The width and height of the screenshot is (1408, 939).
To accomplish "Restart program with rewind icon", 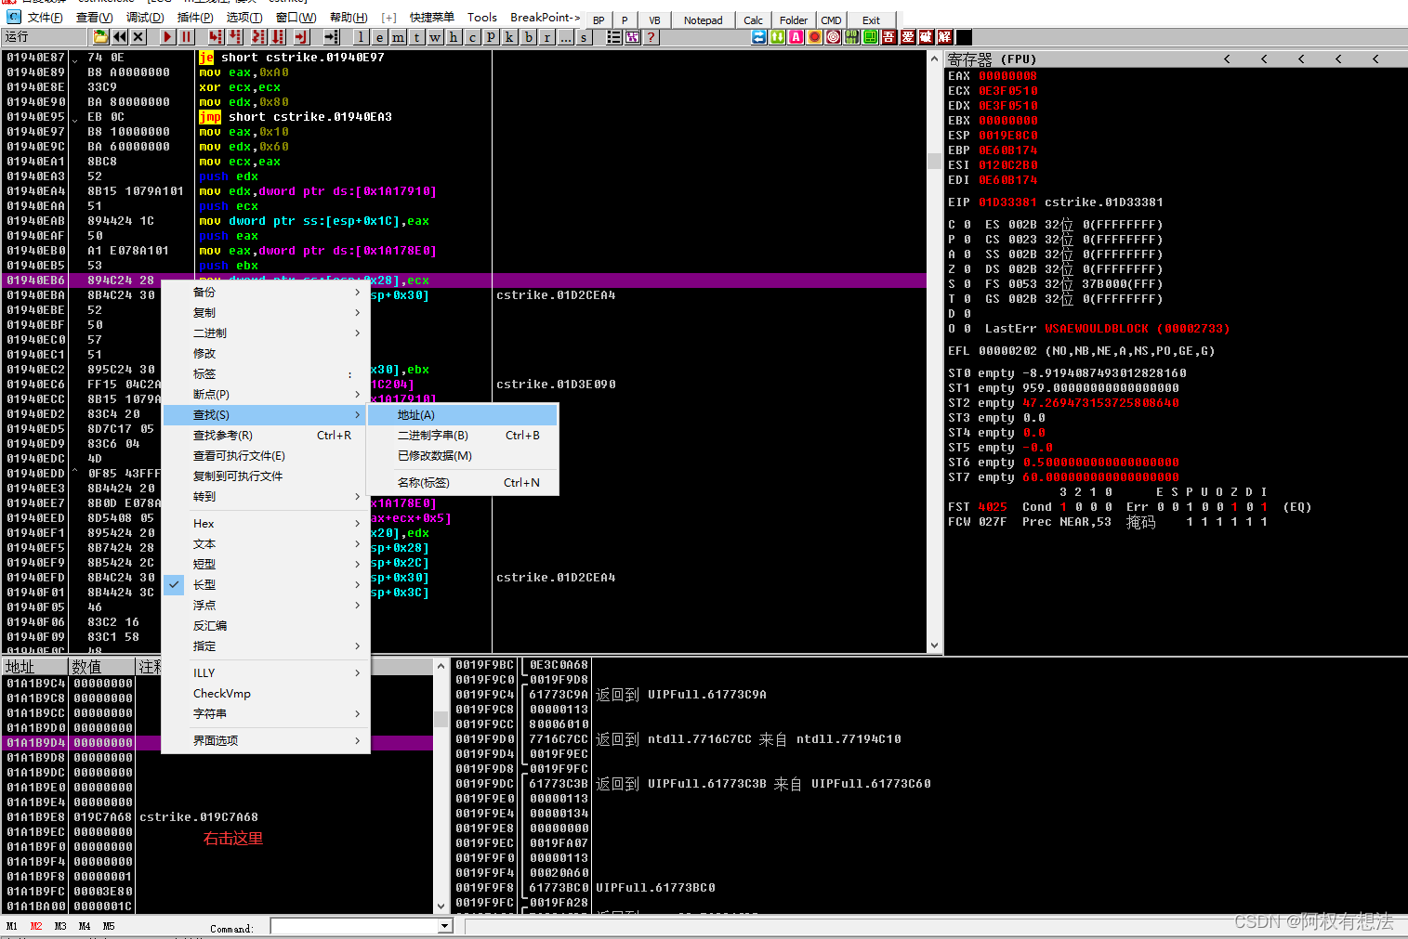I will pyautogui.click(x=120, y=37).
